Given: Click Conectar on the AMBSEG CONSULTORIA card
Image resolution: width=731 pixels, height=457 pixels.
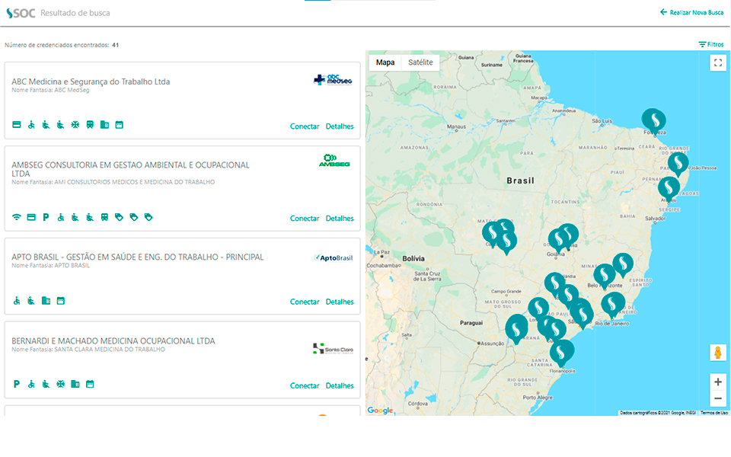Looking at the screenshot, I should click(305, 219).
